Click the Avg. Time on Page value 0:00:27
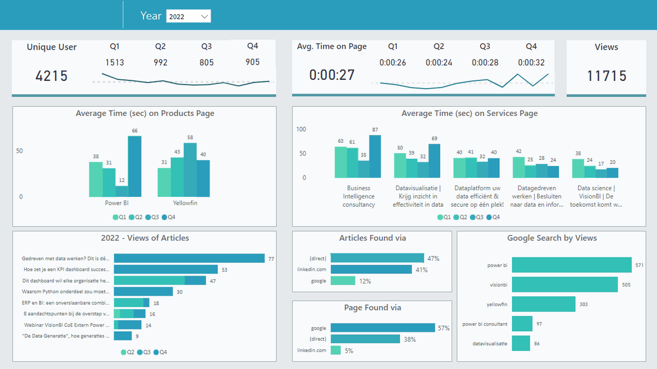This screenshot has width=657, height=369. point(332,75)
